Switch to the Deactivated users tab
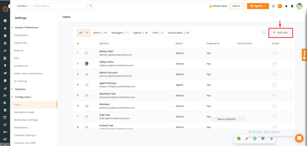307x146 pixels. (179, 33)
